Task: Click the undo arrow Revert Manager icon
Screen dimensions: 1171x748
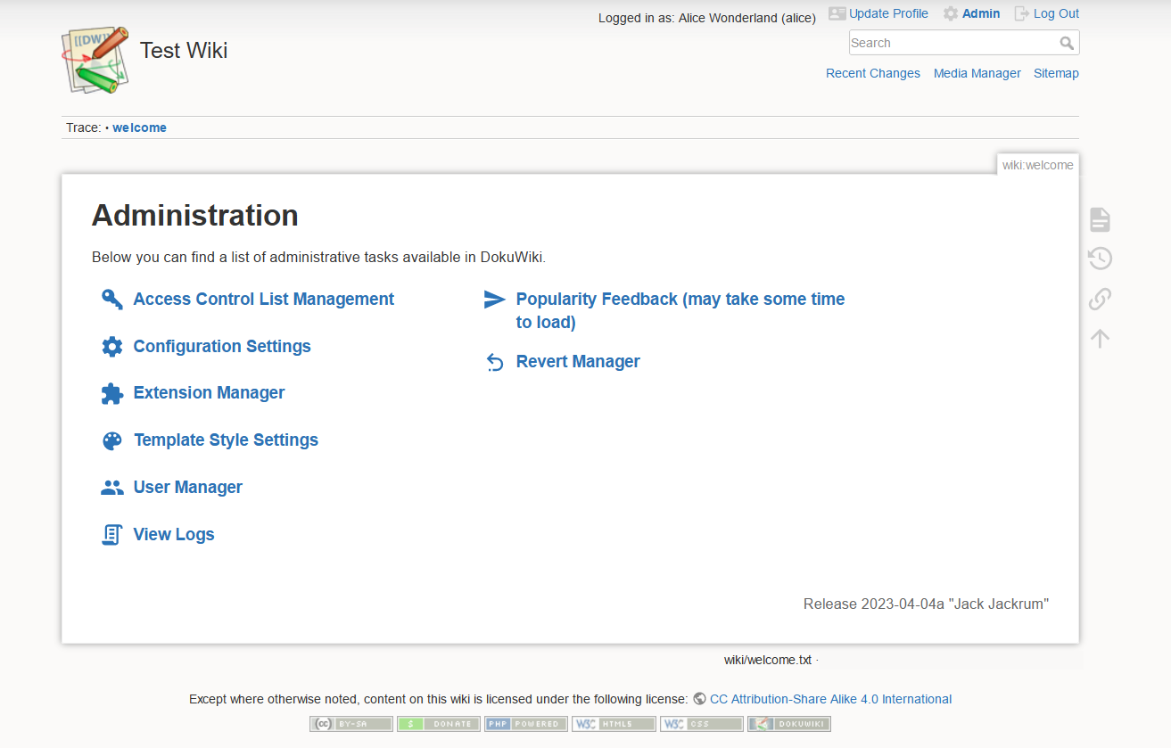Action: click(495, 362)
